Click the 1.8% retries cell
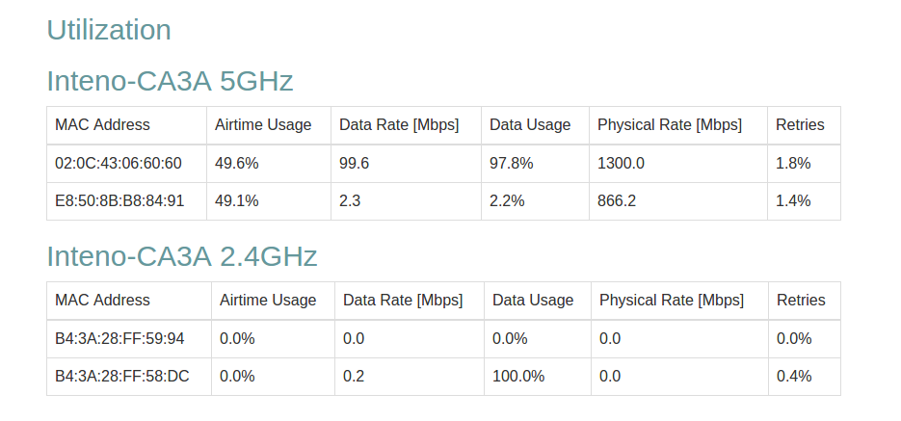The image size is (901, 421). (793, 164)
